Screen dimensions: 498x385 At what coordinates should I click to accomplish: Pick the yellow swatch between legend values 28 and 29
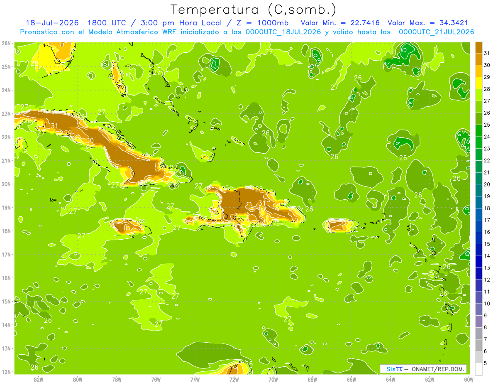(478, 83)
